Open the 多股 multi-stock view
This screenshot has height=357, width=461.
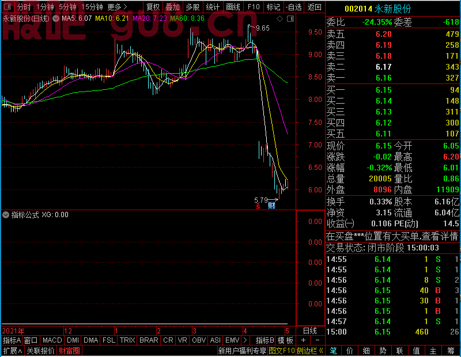[192, 7]
